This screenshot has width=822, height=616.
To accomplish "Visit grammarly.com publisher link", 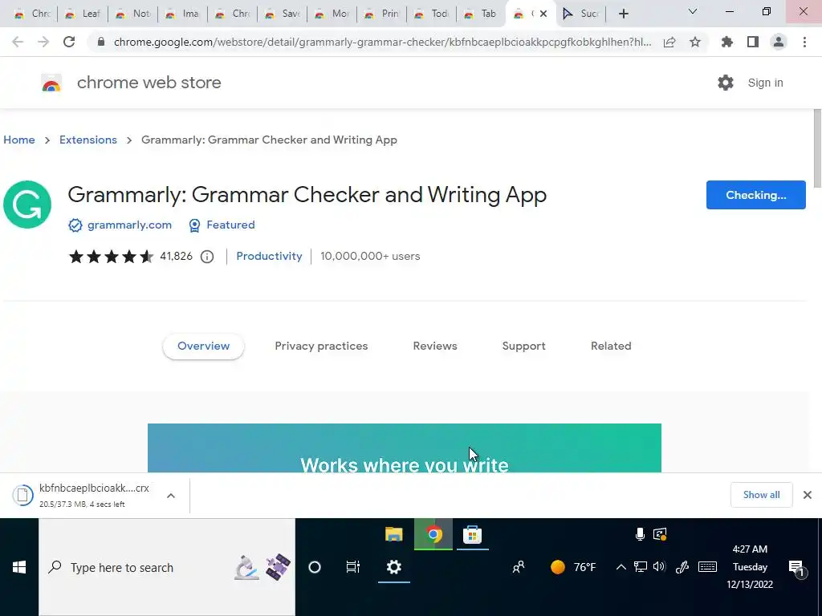I will pyautogui.click(x=129, y=225).
